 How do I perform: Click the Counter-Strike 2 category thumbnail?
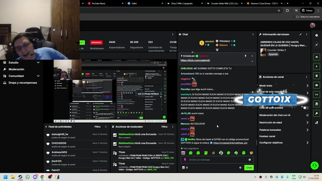(263, 52)
